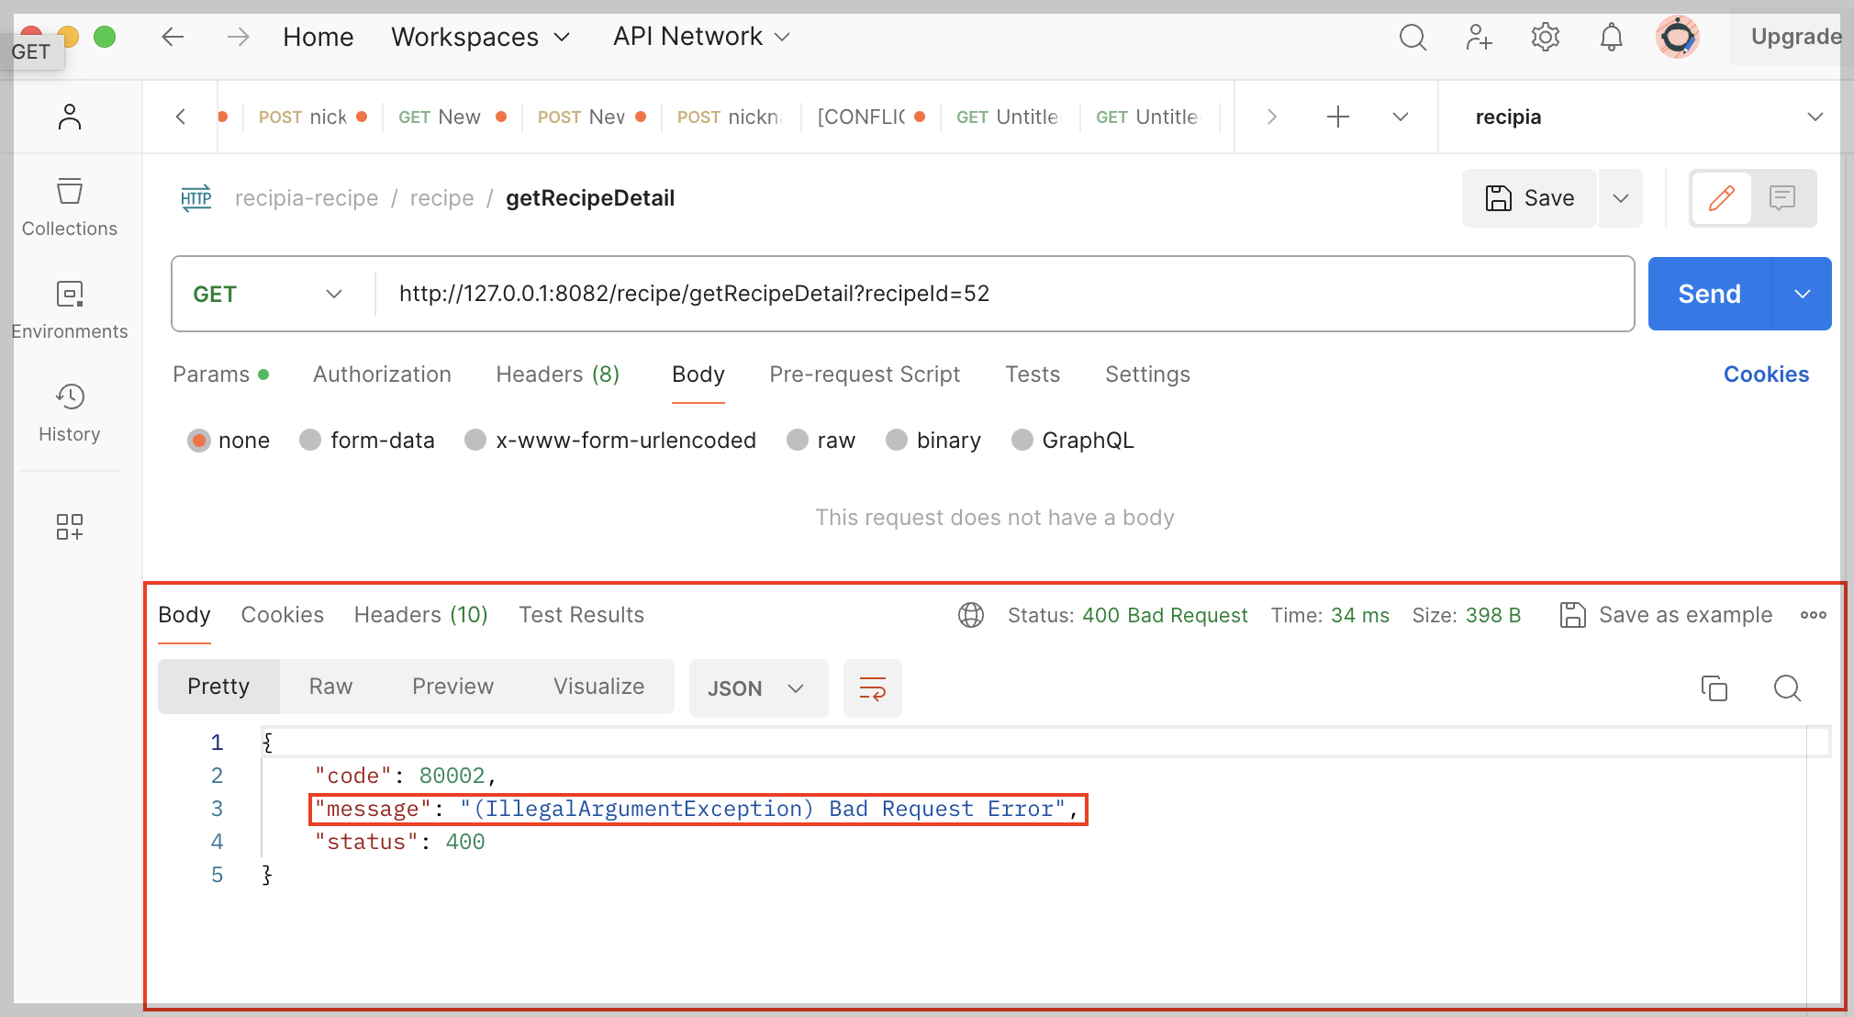The height and width of the screenshot is (1017, 1854).
Task: Select the form-data body radio option
Action: tap(310, 441)
